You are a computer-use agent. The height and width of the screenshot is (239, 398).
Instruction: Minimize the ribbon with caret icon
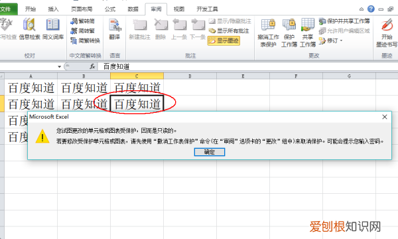click(x=362, y=9)
